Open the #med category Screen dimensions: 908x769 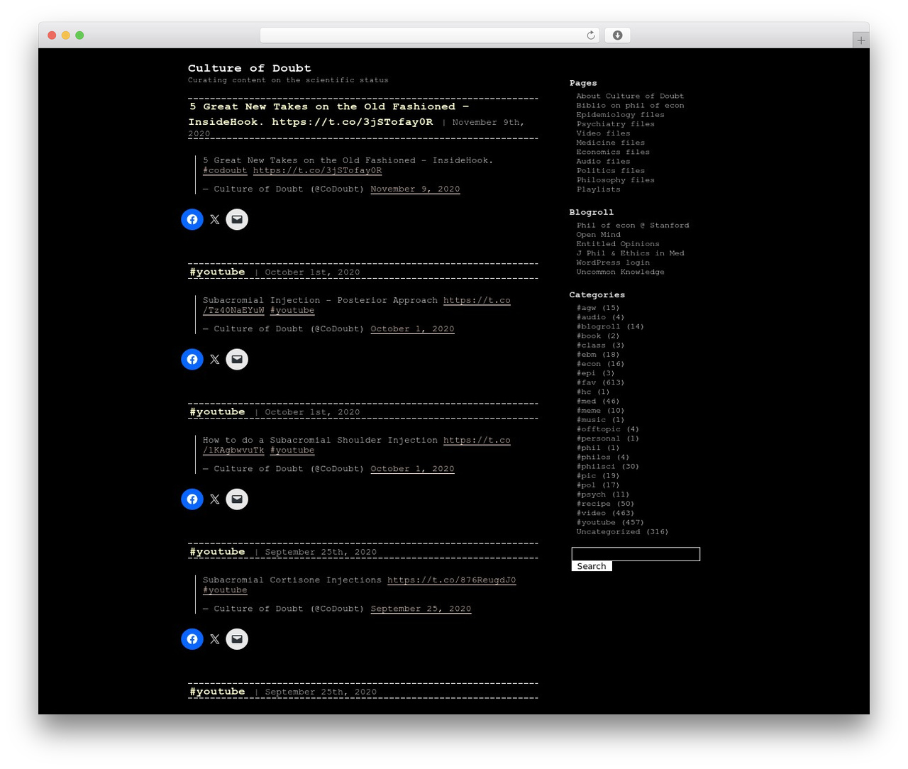click(586, 401)
